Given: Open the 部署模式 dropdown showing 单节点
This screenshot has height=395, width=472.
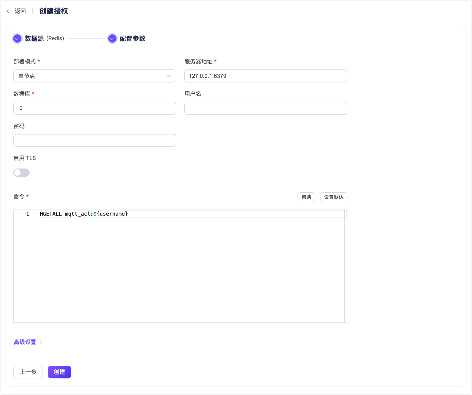Looking at the screenshot, I should point(94,76).
